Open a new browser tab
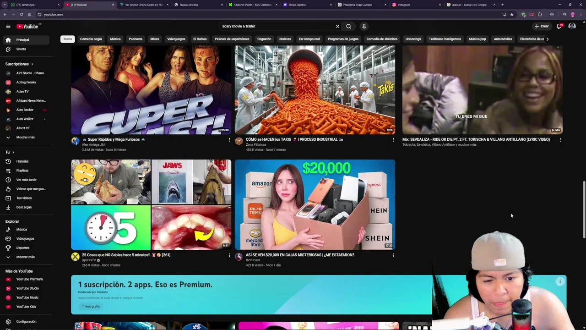This screenshot has width=586, height=330. tap(502, 5)
